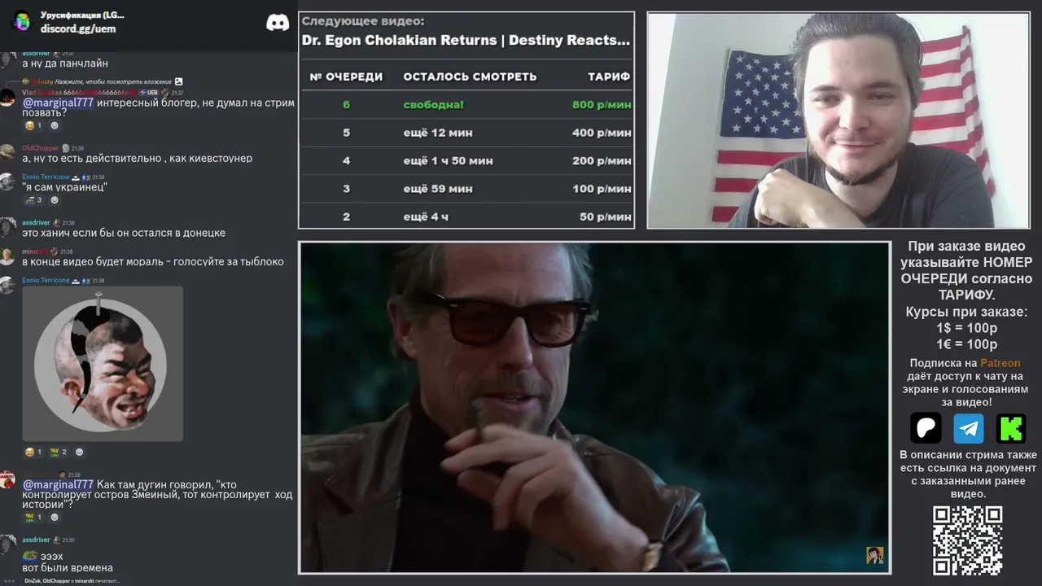Click the '800 р/мин' tariff cell
The image size is (1042, 586).
point(602,104)
